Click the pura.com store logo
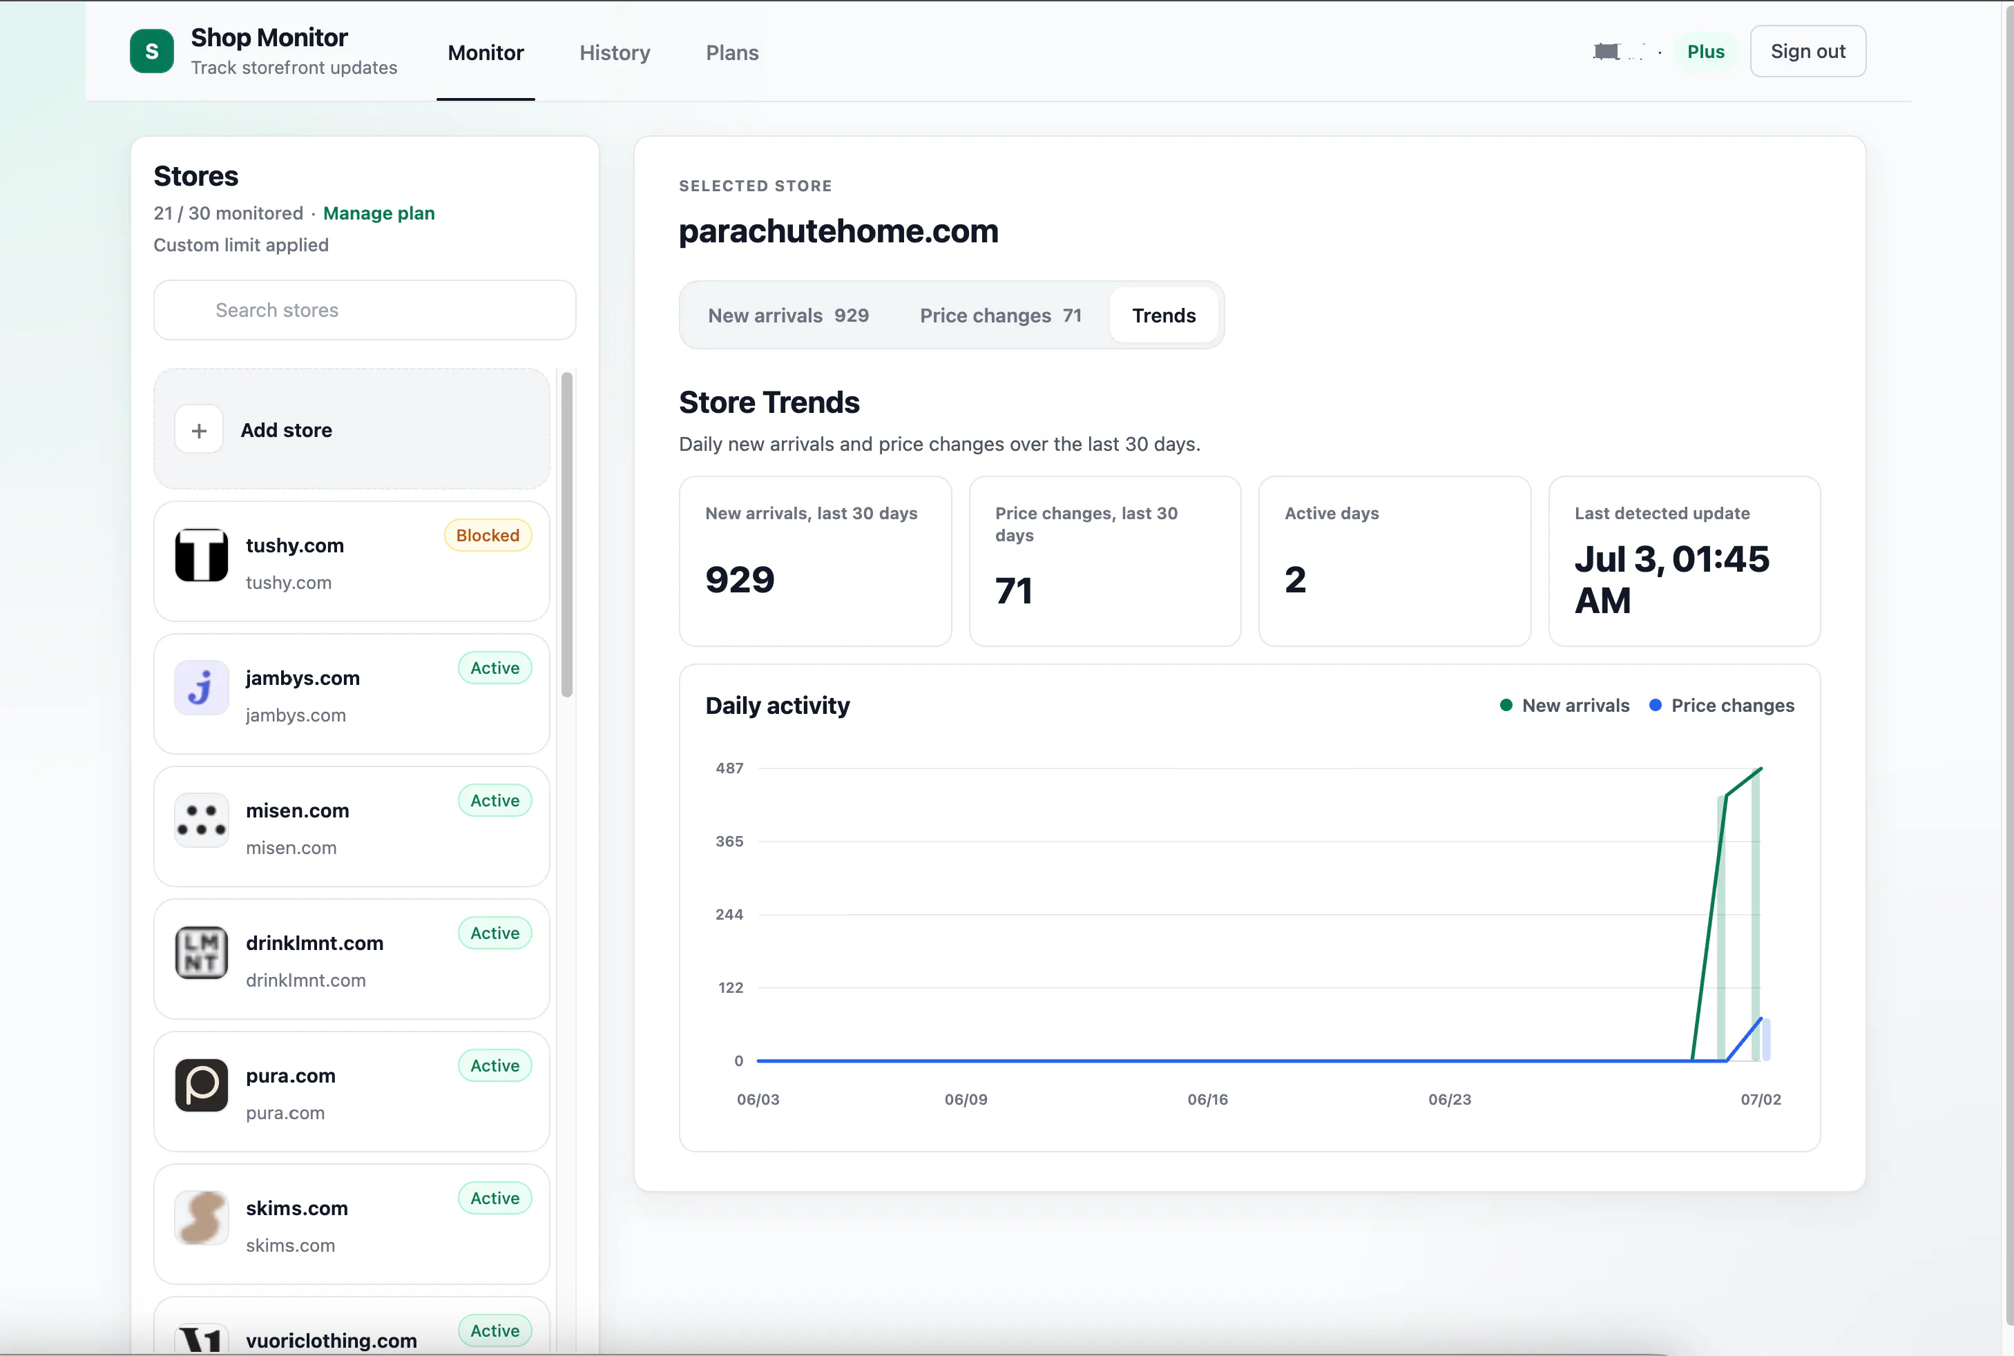Screen dimensions: 2014x1356 pyautogui.click(x=202, y=1085)
